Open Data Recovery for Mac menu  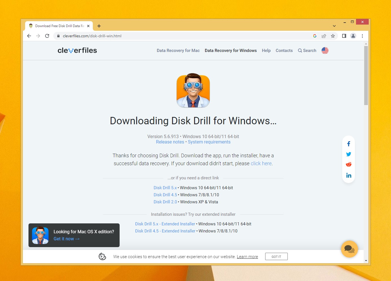[178, 51]
